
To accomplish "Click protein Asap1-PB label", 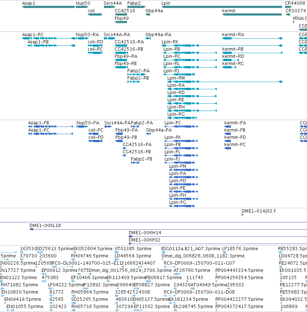I will tap(39, 123).
